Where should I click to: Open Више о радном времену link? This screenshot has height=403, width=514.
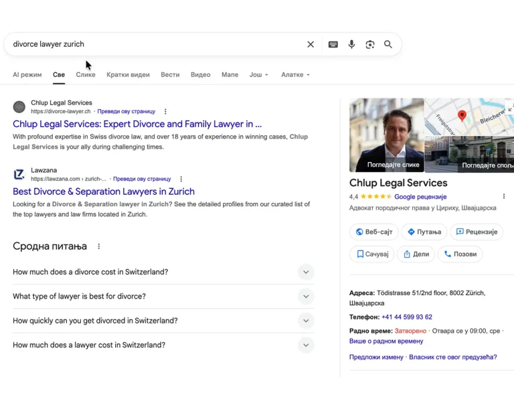(x=386, y=341)
